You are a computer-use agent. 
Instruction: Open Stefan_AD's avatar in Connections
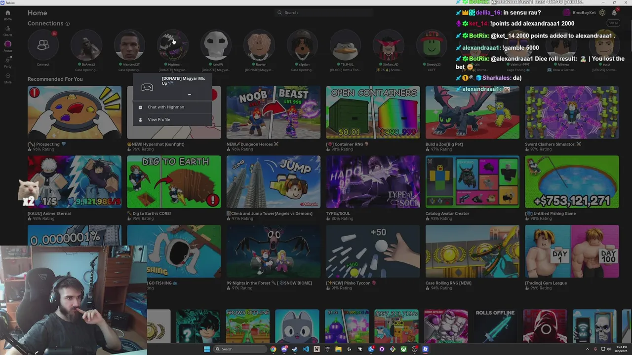(389, 45)
